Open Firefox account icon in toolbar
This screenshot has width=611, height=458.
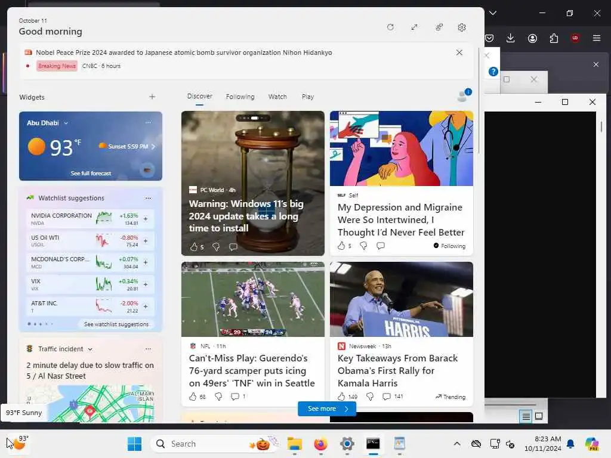tap(532, 38)
